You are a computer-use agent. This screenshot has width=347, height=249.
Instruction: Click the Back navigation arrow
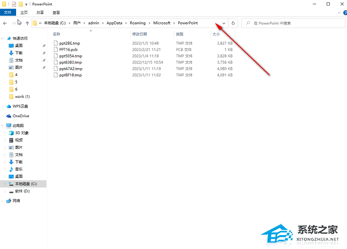coord(5,23)
